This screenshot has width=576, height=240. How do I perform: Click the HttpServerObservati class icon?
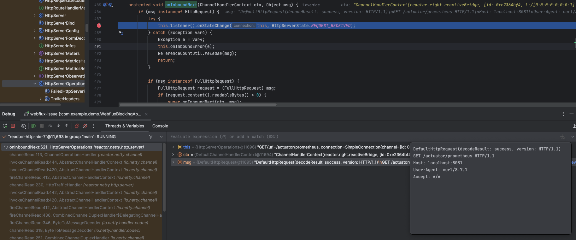point(41,76)
